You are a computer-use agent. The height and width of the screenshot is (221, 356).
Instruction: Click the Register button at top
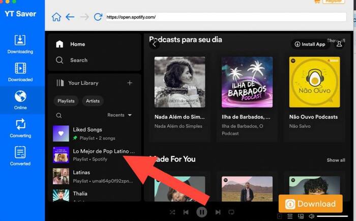(x=334, y=2)
